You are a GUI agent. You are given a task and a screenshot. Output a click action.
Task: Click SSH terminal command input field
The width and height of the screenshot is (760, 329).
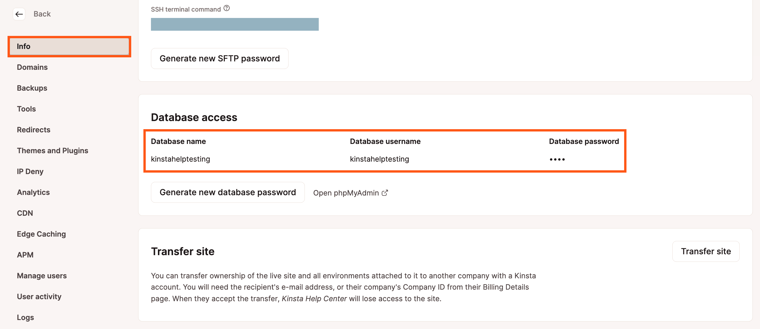(x=235, y=24)
